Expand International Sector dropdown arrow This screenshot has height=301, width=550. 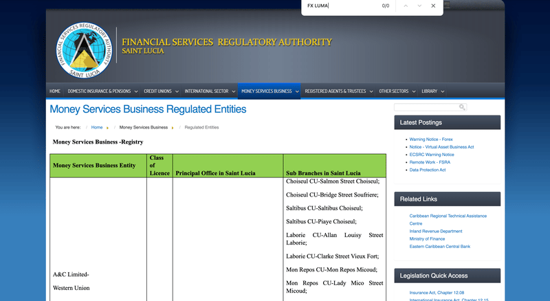point(234,91)
